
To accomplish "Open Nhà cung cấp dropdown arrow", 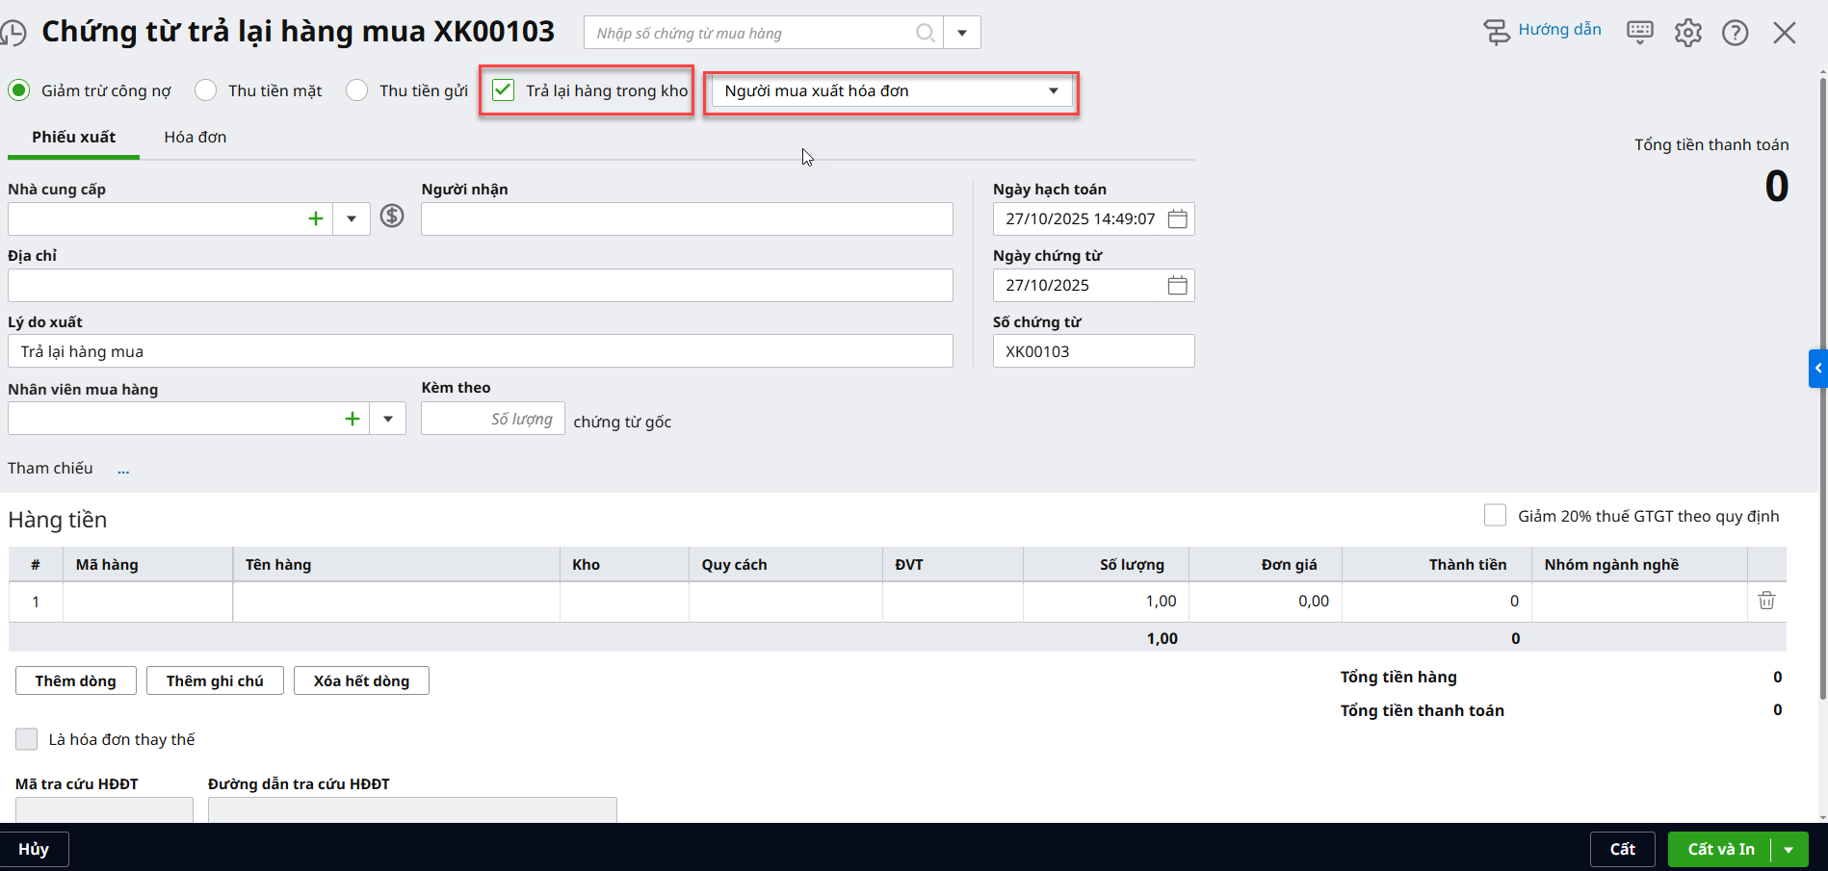I will pyautogui.click(x=352, y=218).
